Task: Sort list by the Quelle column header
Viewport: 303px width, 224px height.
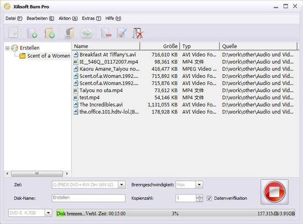Action: click(x=258, y=46)
